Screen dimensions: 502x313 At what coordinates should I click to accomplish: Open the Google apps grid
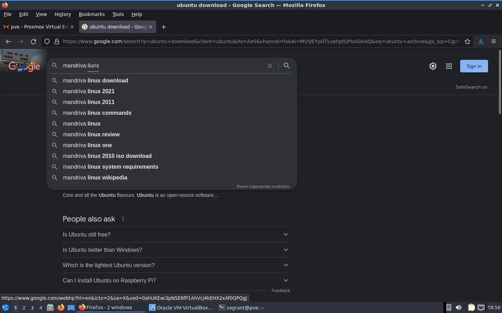coord(449,66)
